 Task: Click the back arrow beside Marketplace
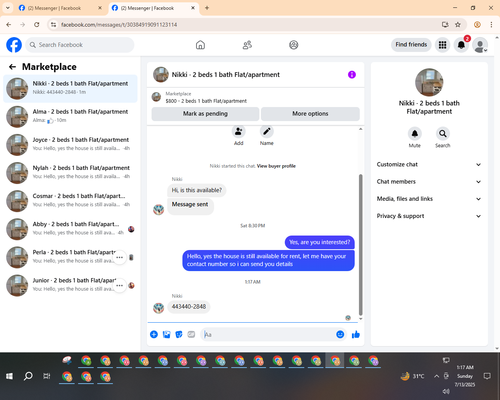[12, 67]
